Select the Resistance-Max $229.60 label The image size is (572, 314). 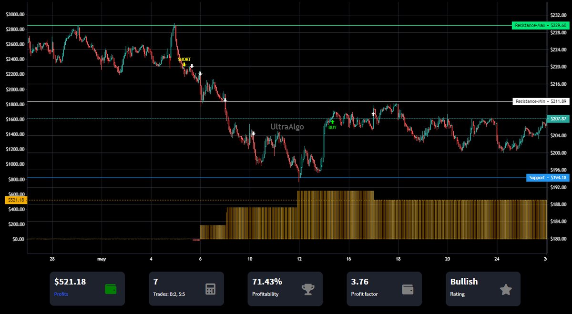[x=541, y=25]
